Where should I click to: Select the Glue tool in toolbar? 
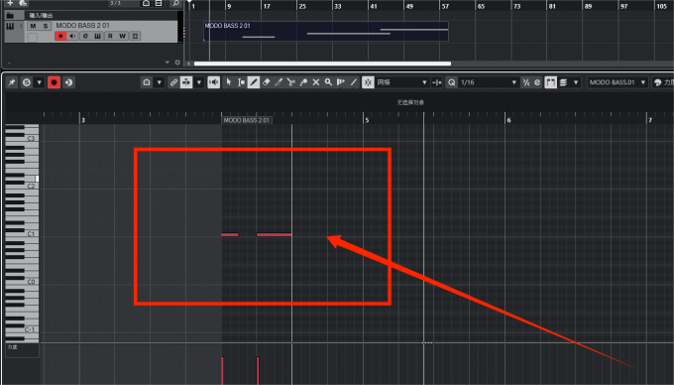pos(303,82)
